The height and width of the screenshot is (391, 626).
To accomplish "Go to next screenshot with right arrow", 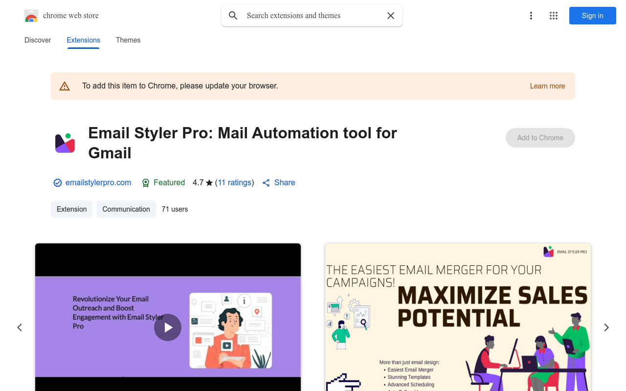I will (x=606, y=327).
